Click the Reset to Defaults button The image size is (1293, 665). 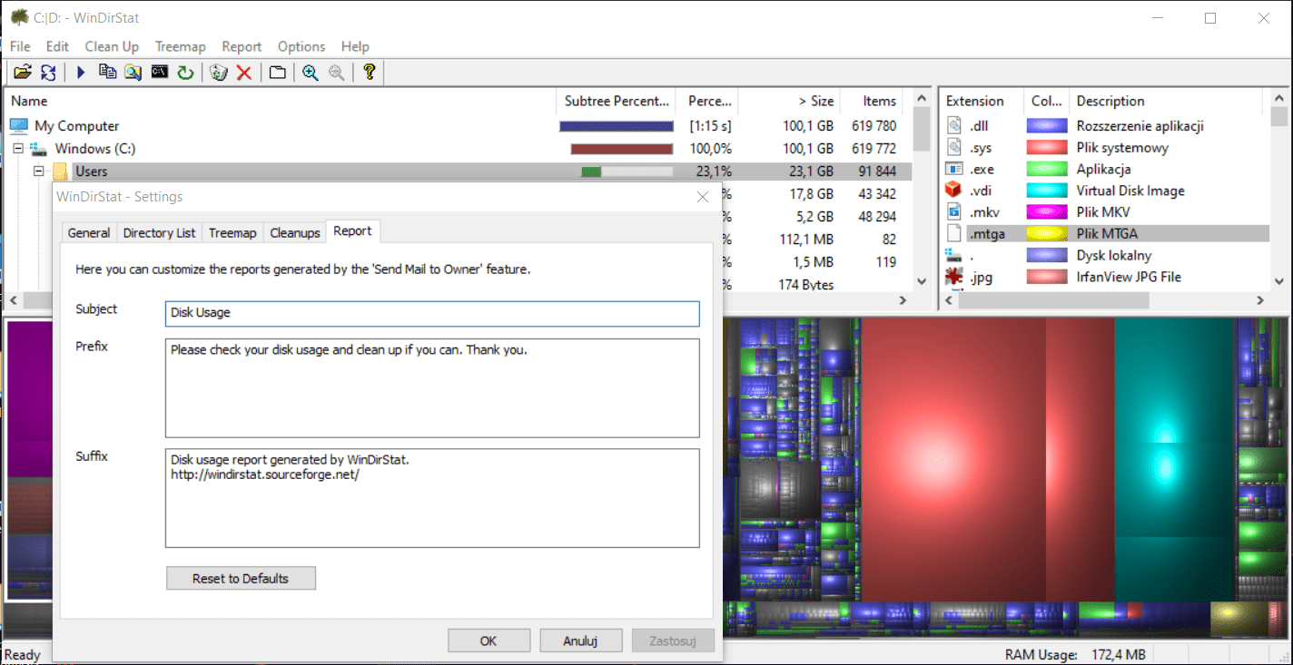(241, 578)
